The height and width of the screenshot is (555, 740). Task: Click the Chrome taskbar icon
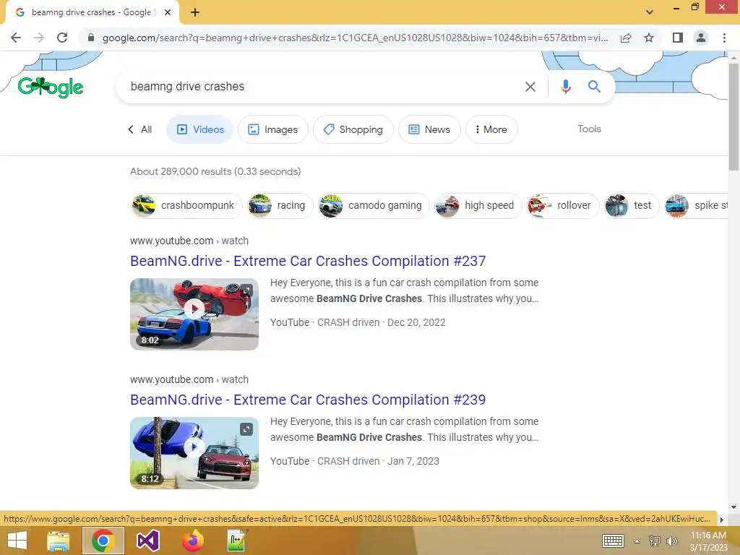pyautogui.click(x=103, y=541)
